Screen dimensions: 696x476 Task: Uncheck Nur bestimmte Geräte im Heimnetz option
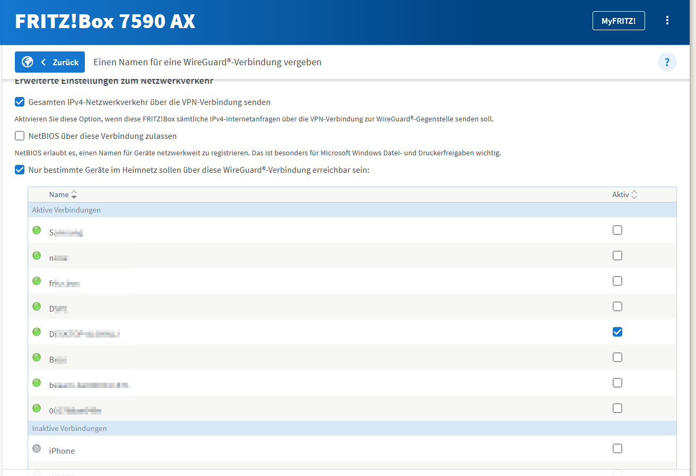20,170
